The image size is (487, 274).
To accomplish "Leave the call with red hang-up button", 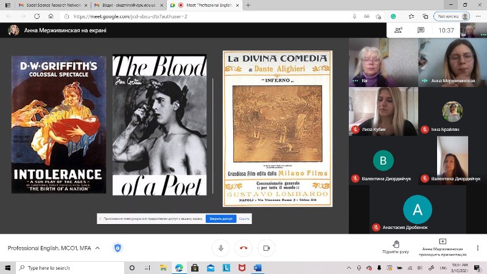I will [243, 248].
